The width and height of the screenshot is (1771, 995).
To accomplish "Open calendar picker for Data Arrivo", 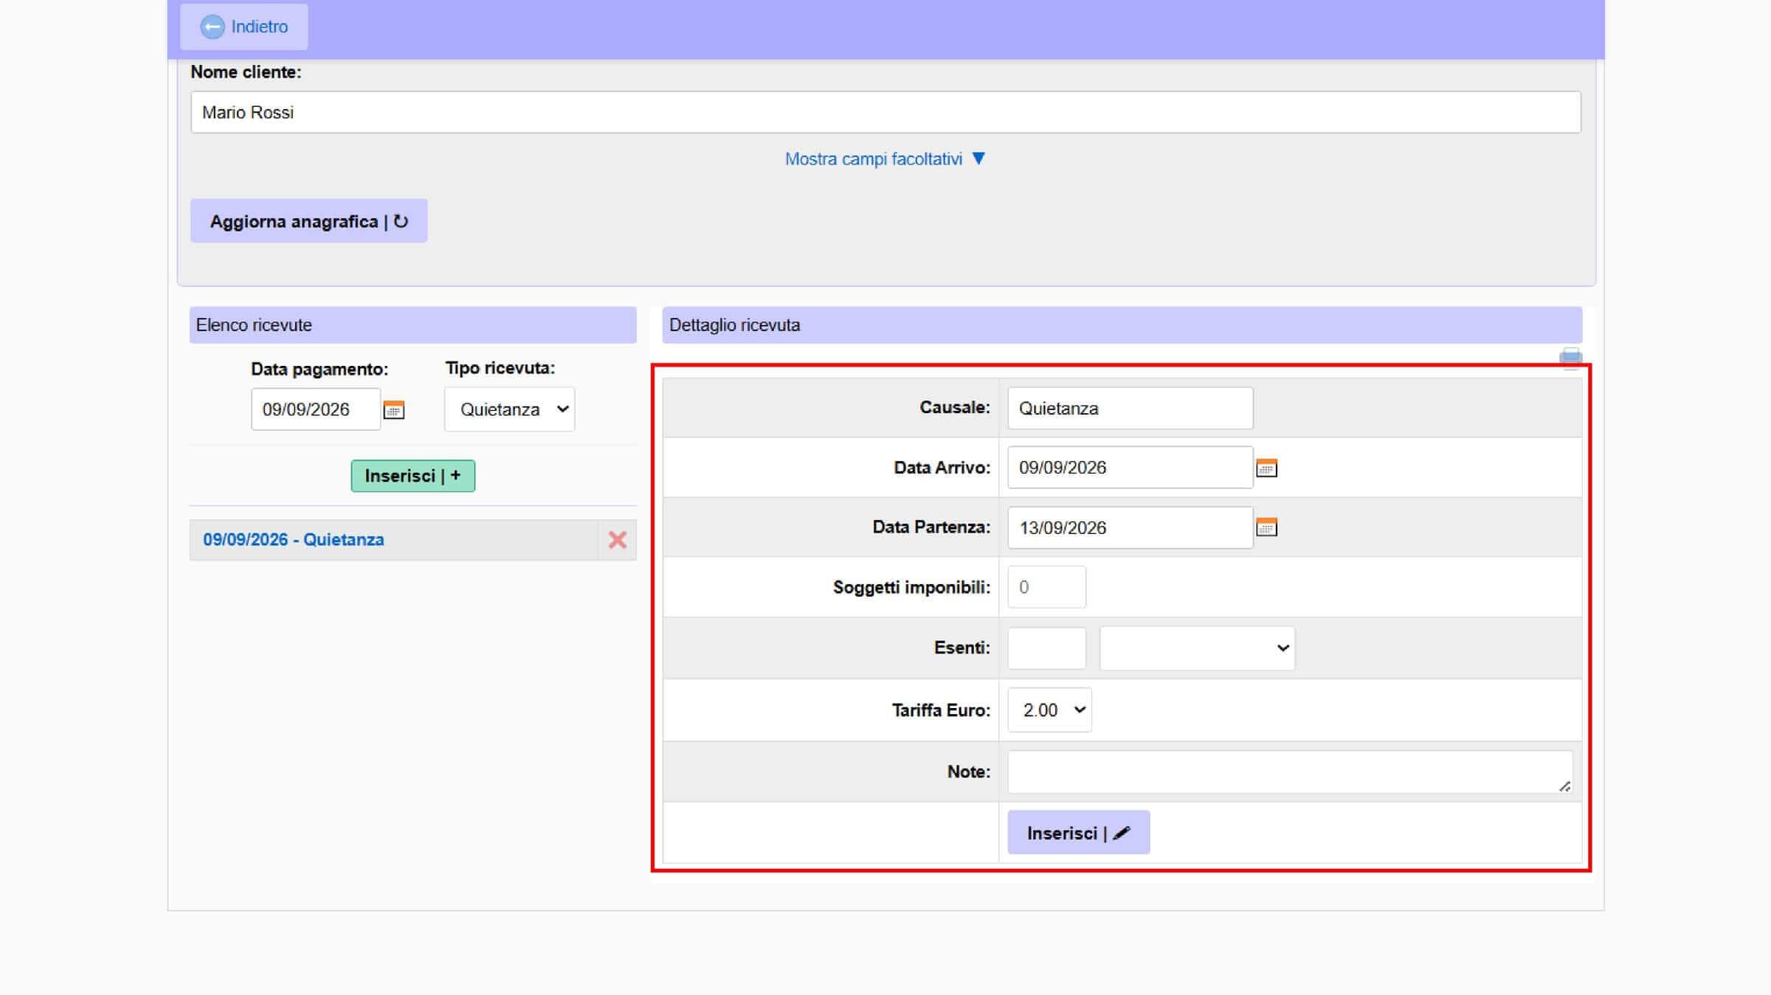I will 1266,468.
